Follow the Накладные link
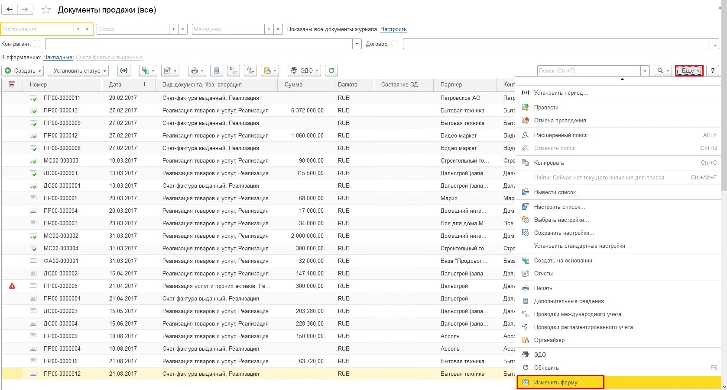 point(58,57)
